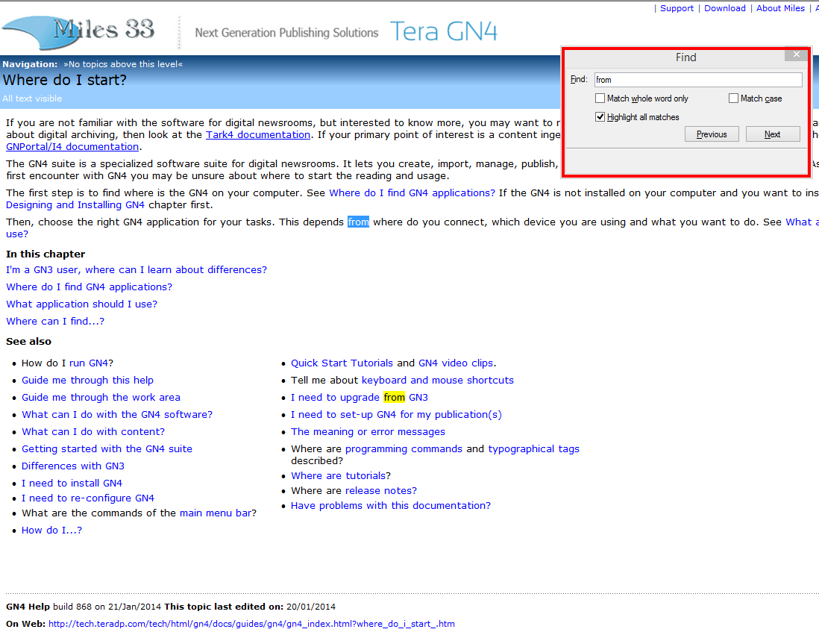Open Designing and Installing GN4 link

point(75,205)
